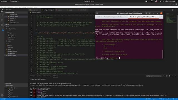Open the Selection menu

pyautogui.click(x=10, y=7)
